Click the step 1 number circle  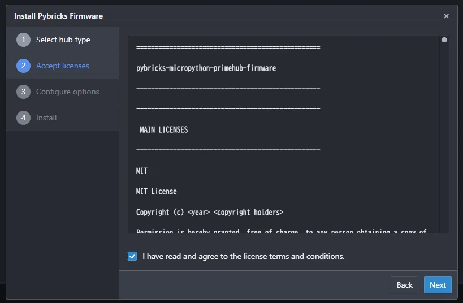coord(23,40)
